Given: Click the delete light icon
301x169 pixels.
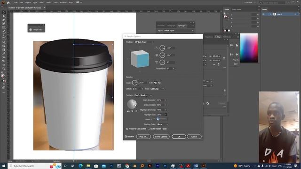Looking at the screenshot, I should pyautogui.click(x=136, y=111).
